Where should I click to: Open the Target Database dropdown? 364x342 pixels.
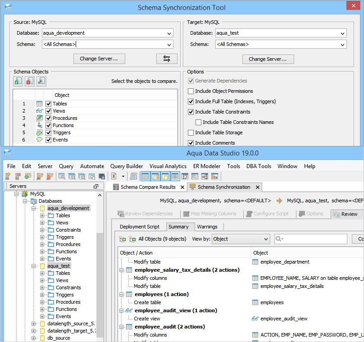[x=342, y=33]
